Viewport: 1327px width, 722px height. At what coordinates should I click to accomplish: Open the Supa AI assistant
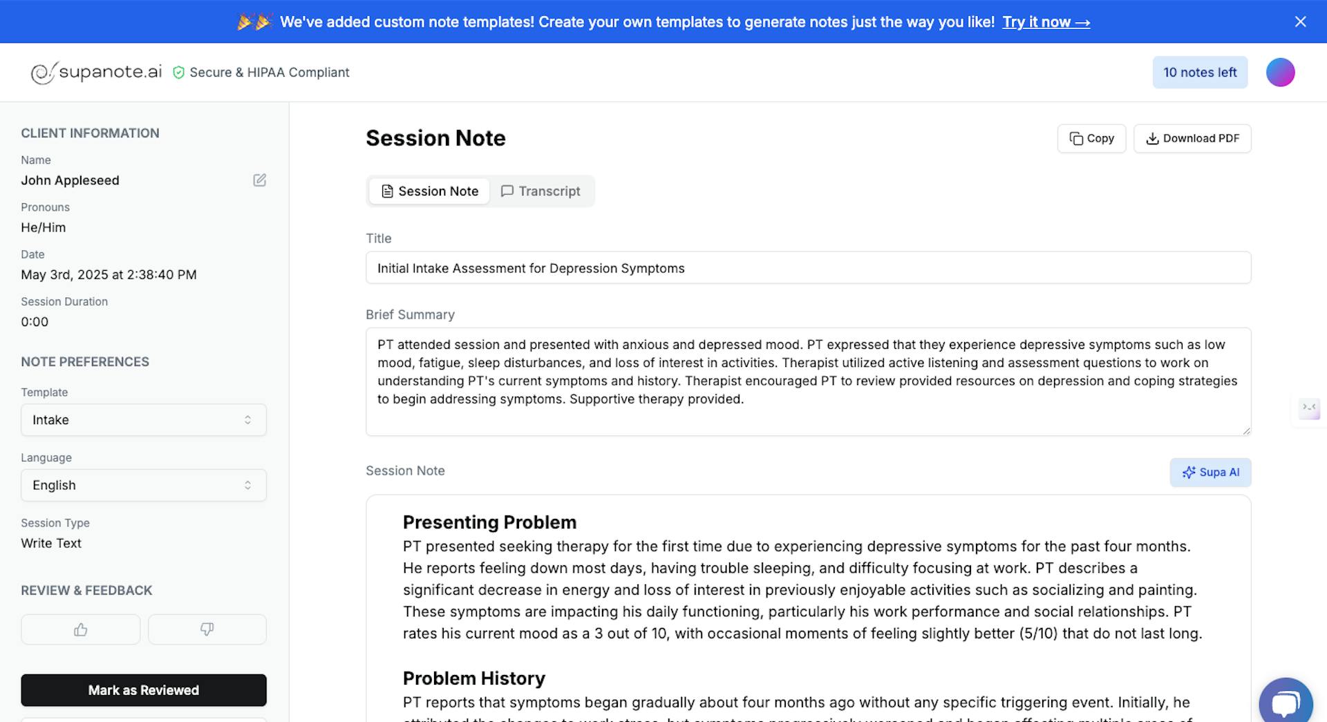click(x=1210, y=473)
